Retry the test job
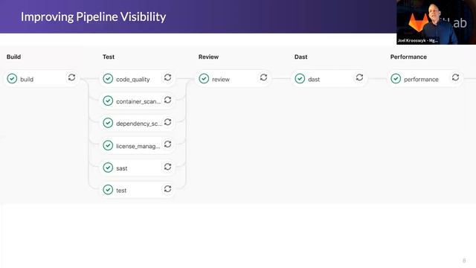Viewport: 476px width, 268px height. coord(167,189)
